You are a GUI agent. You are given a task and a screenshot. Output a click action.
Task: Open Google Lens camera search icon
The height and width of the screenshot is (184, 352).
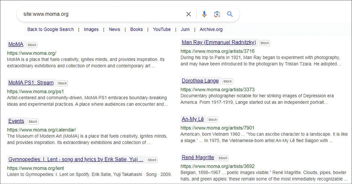click(217, 14)
